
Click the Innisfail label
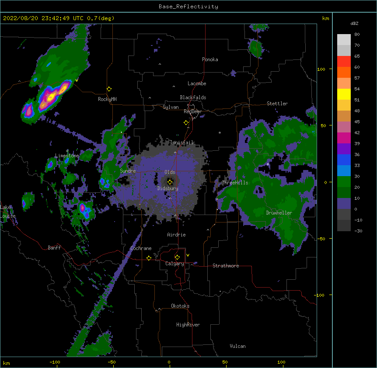(182, 142)
